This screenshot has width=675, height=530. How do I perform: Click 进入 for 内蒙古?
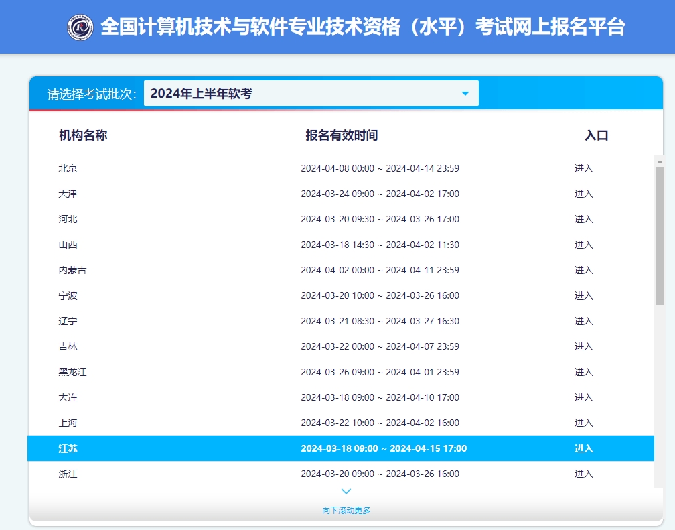tap(584, 270)
